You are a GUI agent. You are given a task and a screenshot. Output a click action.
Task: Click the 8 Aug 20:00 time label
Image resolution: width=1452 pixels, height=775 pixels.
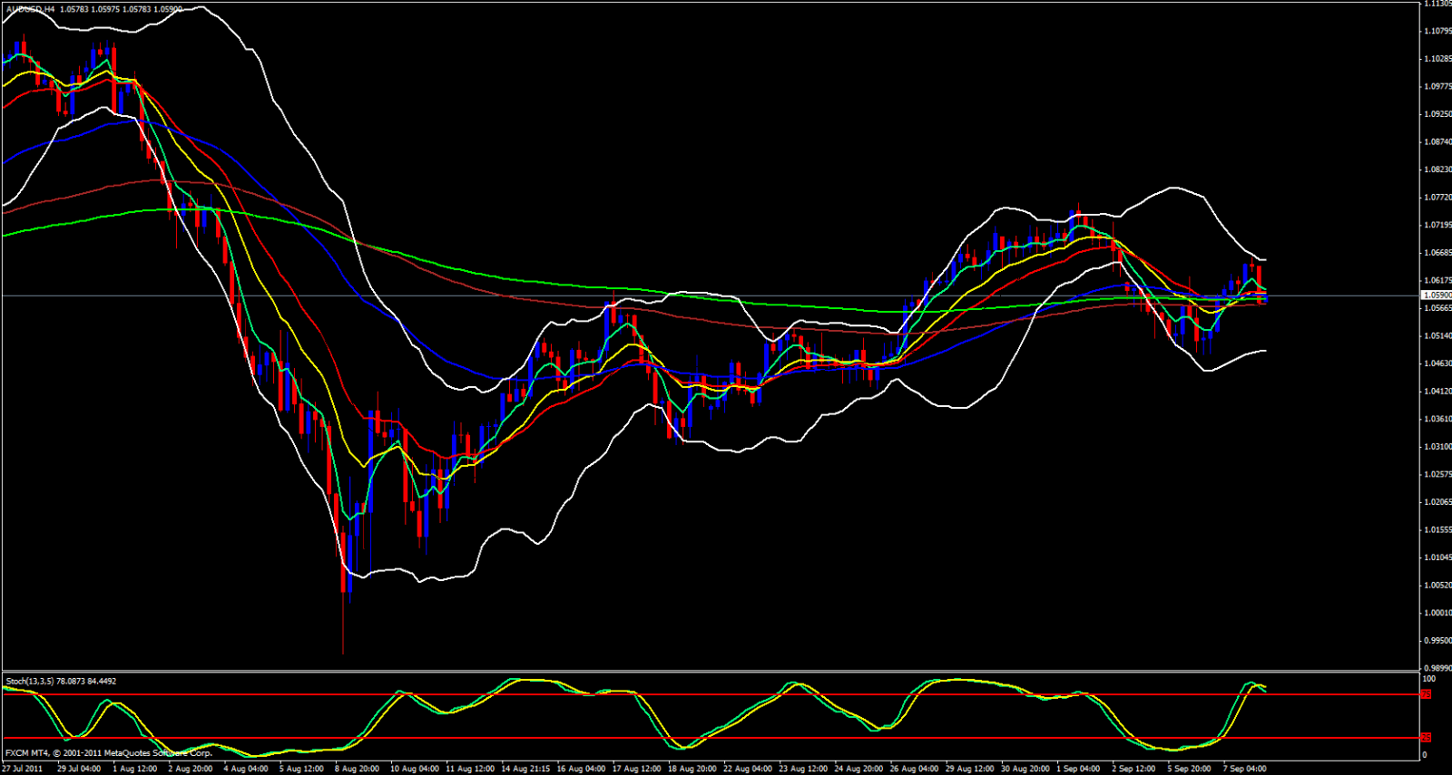(357, 769)
